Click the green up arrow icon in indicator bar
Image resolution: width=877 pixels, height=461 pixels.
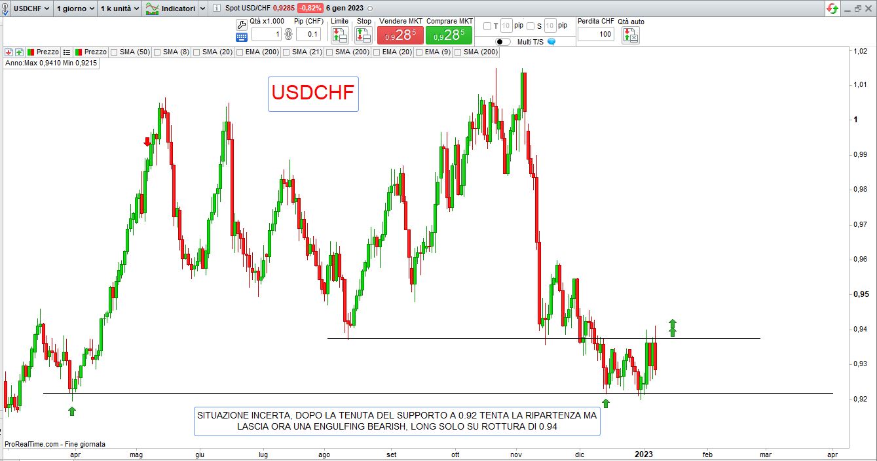(x=19, y=52)
